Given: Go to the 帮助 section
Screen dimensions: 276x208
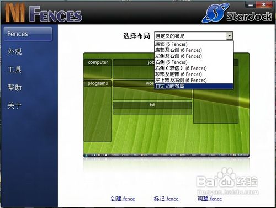Looking at the screenshot, I should click(14, 88).
